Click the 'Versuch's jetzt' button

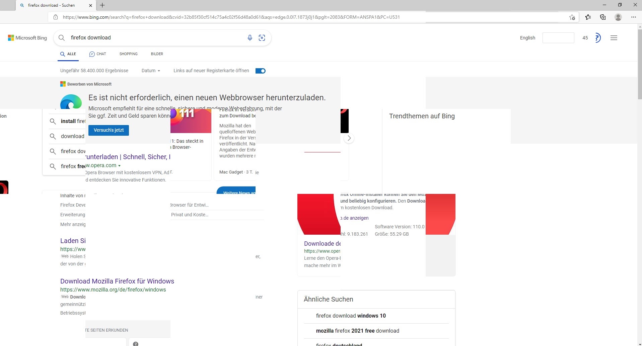click(109, 130)
